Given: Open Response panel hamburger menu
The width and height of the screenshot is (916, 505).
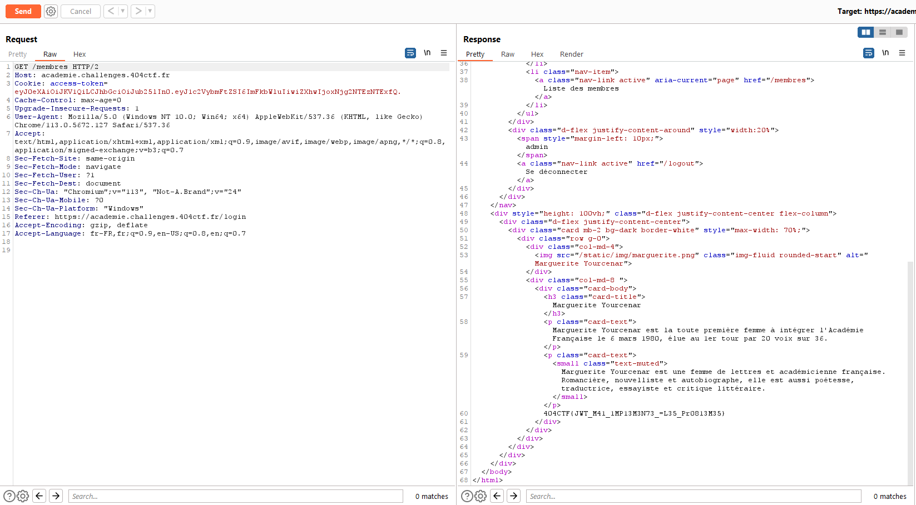Looking at the screenshot, I should (902, 53).
